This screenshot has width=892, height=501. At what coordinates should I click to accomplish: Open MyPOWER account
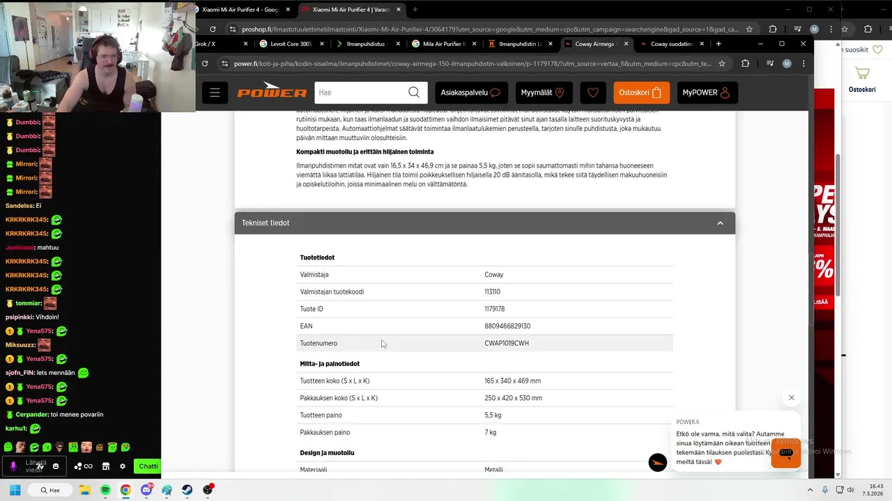tap(707, 93)
